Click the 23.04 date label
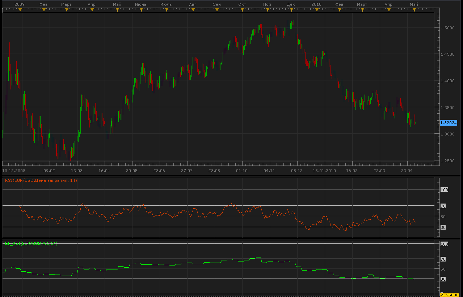 point(407,170)
